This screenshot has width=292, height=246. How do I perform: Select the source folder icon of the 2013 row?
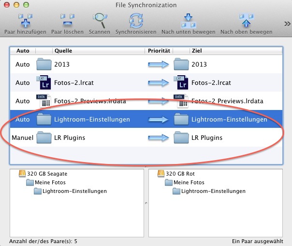pos(44,64)
